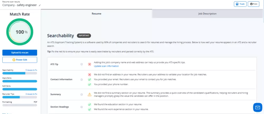Click info icon next to Summary

(x=82, y=94)
